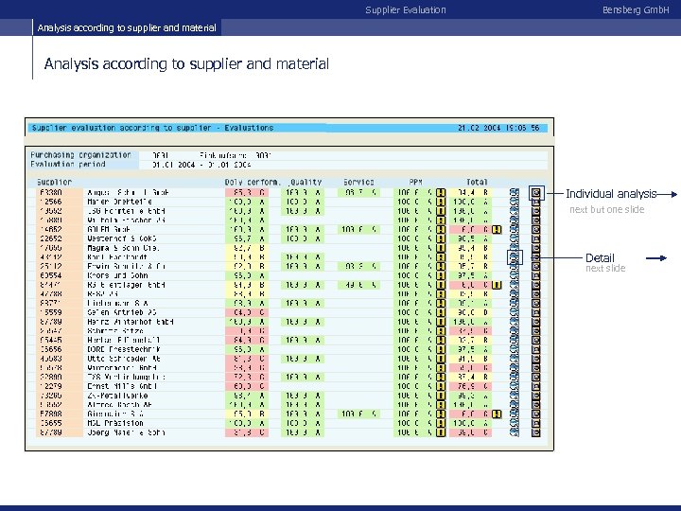Click the report title bar 'Supplier evaluation according to supplier'
The image size is (681, 511).
coord(288,128)
